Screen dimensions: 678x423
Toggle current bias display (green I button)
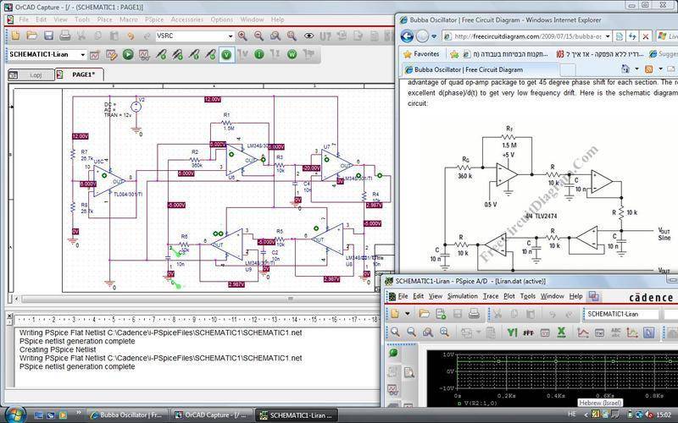259,54
